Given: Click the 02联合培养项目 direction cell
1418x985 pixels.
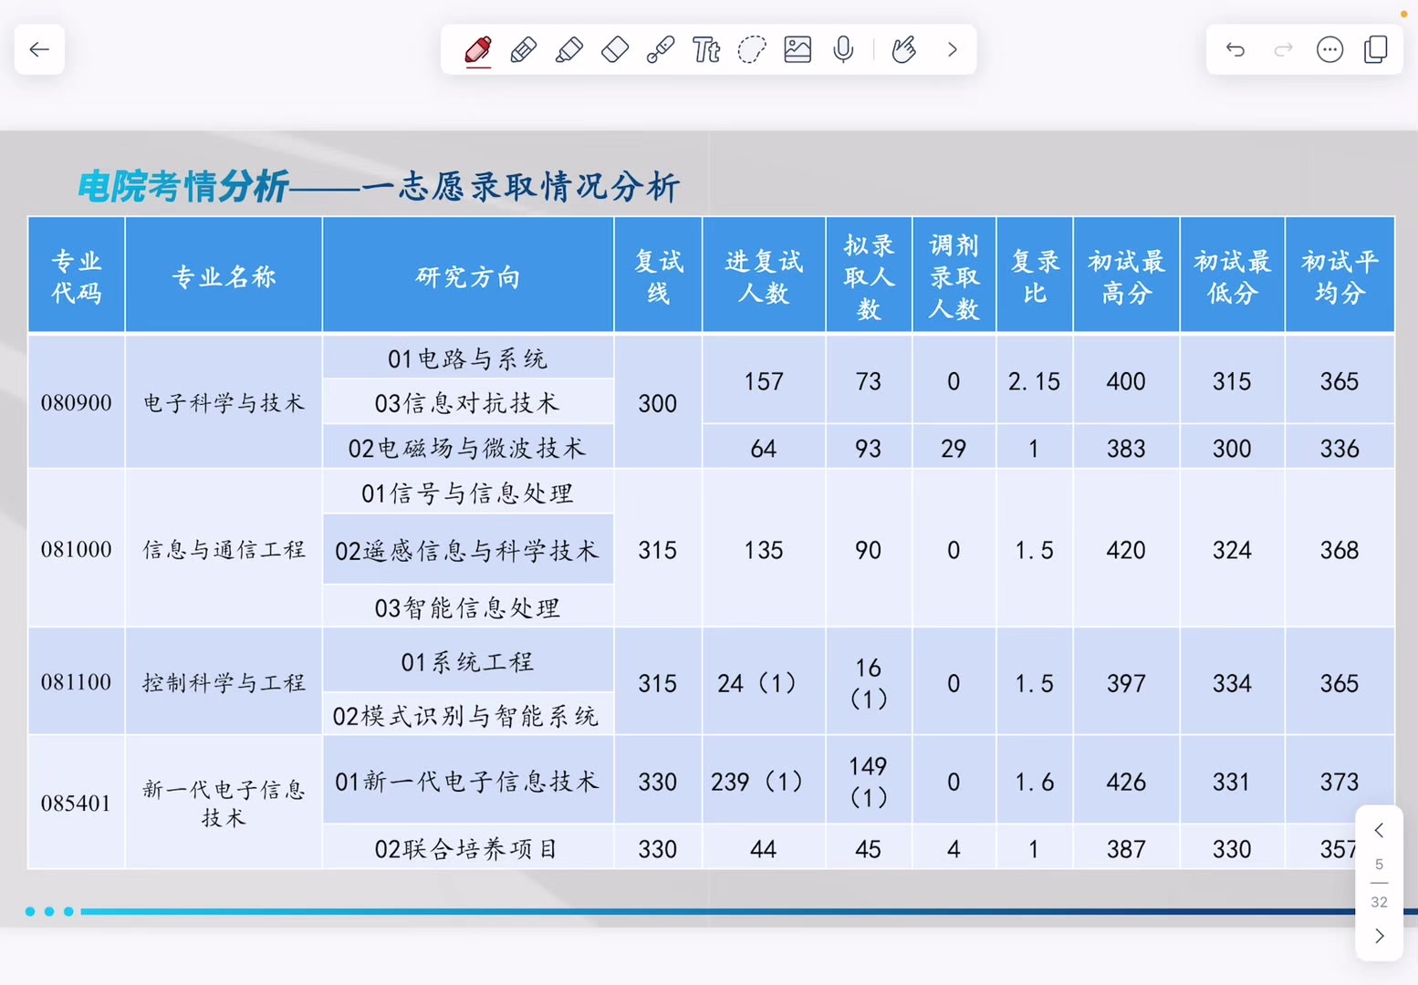Looking at the screenshot, I should pos(468,848).
